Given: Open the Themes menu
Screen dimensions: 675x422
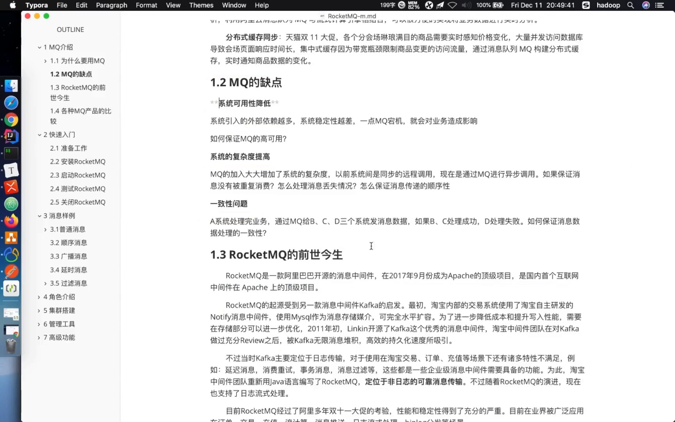Looking at the screenshot, I should coord(201,5).
